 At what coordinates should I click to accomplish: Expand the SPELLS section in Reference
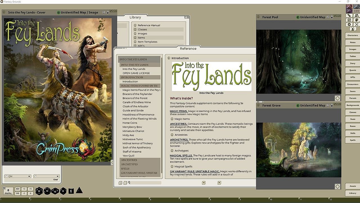click(x=140, y=169)
